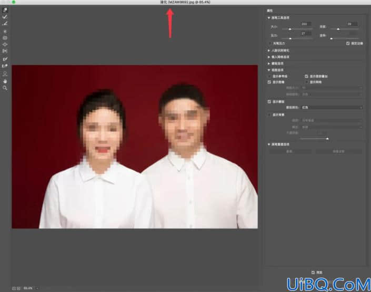Screen dimensions: 371x292
Task: Collapse the View Options section
Action: (269, 70)
